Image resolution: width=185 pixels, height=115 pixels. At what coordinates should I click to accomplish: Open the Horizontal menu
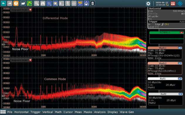(21, 112)
